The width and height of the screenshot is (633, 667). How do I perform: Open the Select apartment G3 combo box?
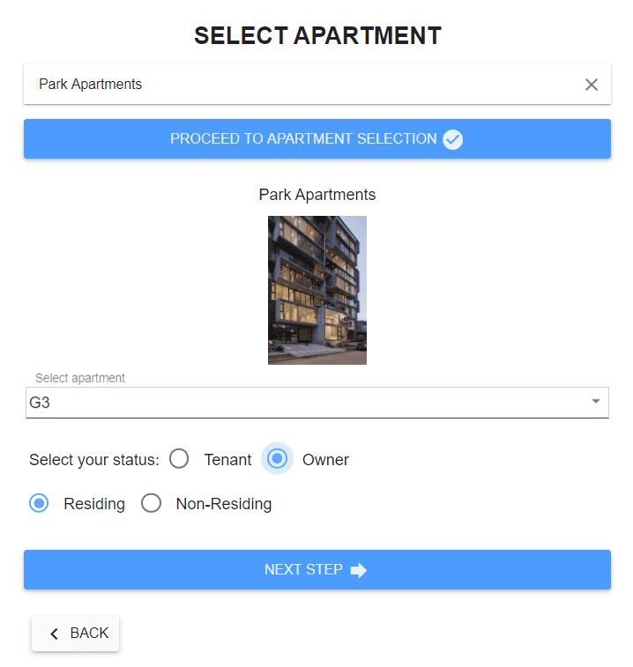tap(316, 403)
